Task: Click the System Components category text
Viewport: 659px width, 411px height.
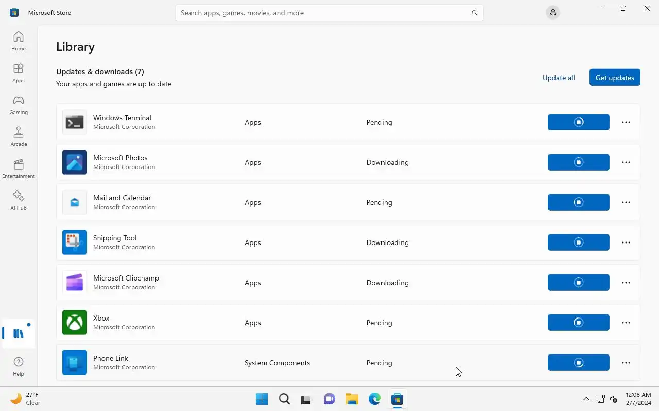Action: tap(277, 363)
